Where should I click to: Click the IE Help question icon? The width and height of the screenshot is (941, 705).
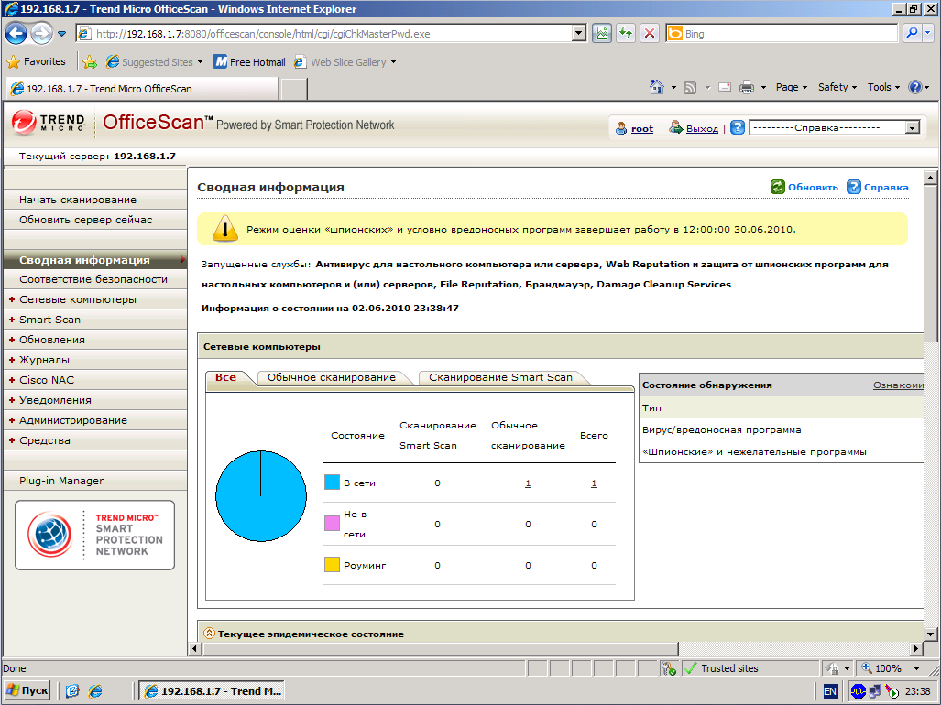pyautogui.click(x=915, y=88)
